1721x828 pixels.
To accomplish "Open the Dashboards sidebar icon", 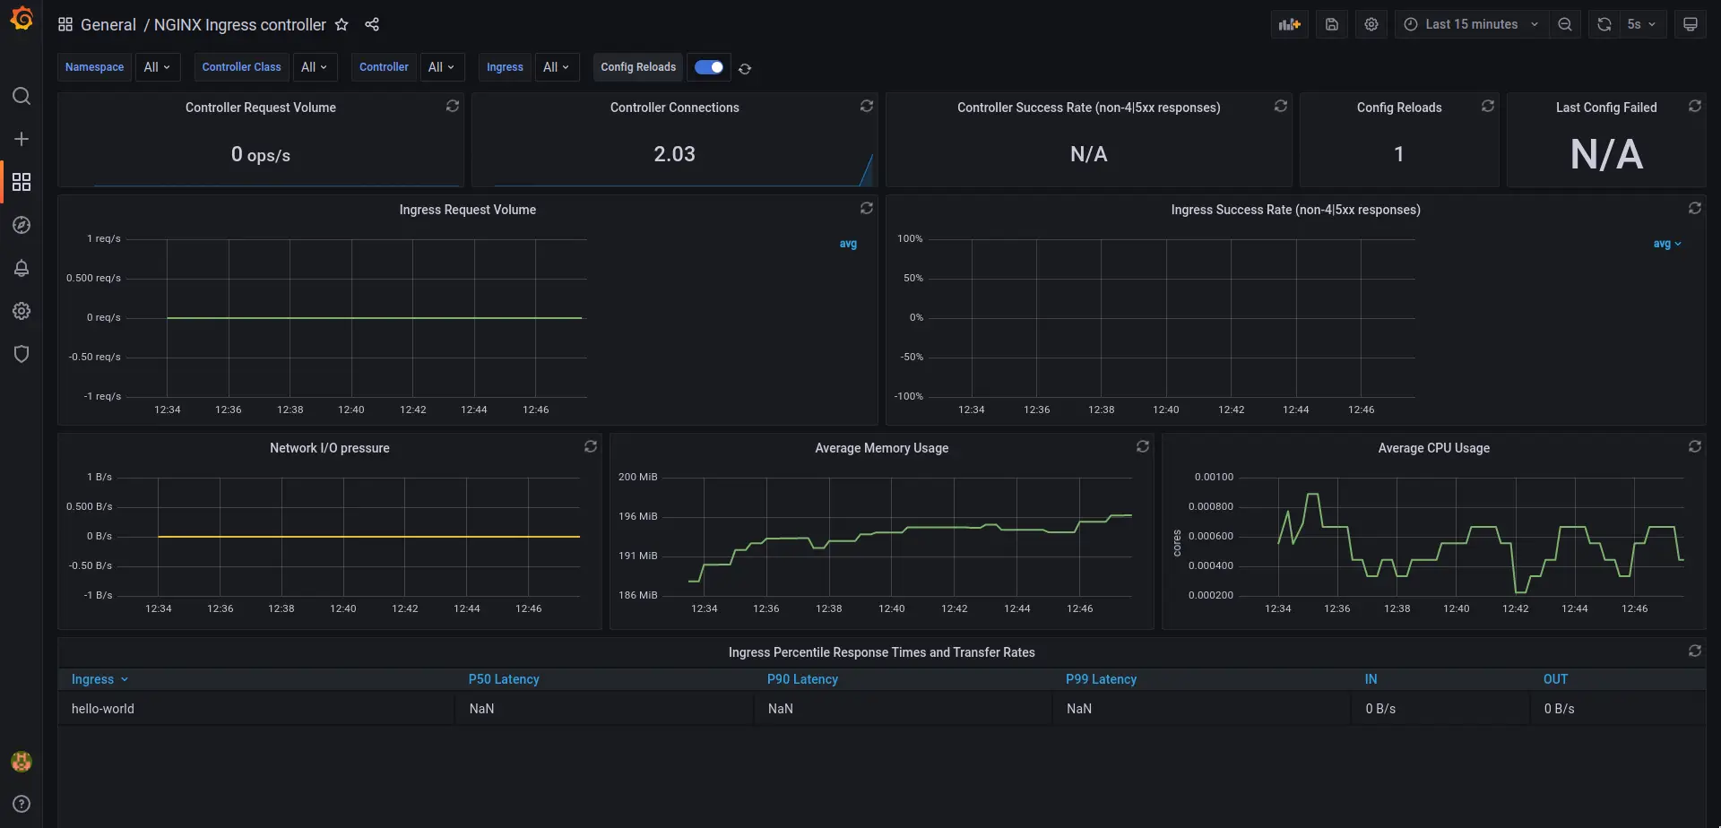I will pos(22,182).
